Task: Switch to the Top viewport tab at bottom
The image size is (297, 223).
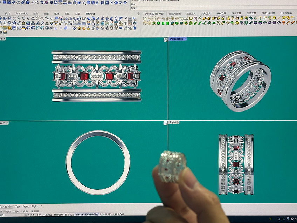Action: click(x=18, y=207)
